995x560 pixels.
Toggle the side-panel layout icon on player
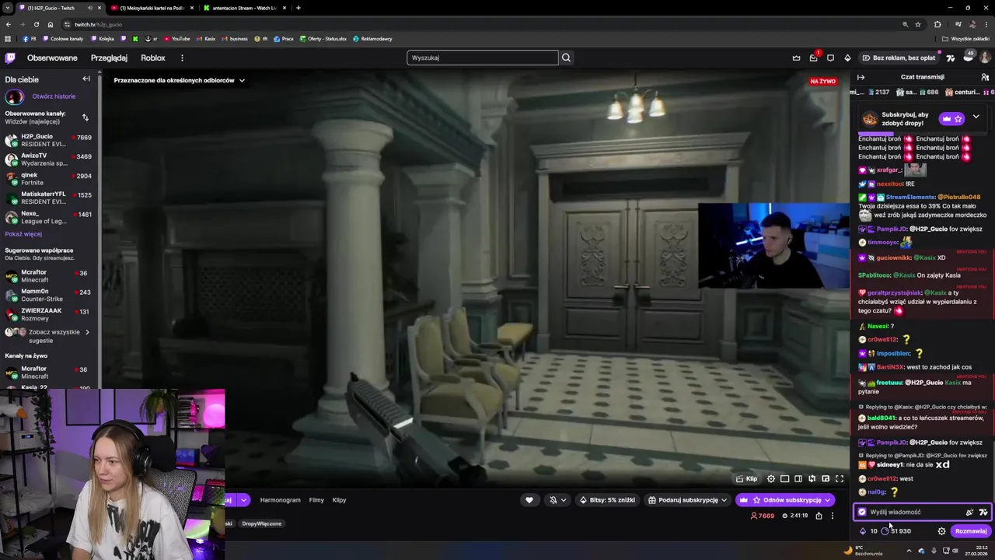pyautogui.click(x=798, y=478)
